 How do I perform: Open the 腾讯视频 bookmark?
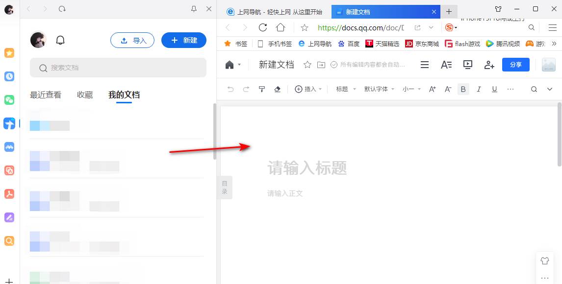(x=503, y=44)
